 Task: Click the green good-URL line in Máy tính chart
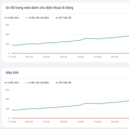pos(63,107)
